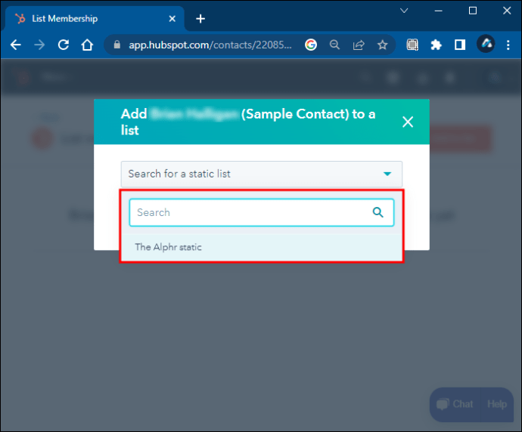The height and width of the screenshot is (432, 522).
Task: Switch to the List Membership tab
Action: click(x=95, y=19)
